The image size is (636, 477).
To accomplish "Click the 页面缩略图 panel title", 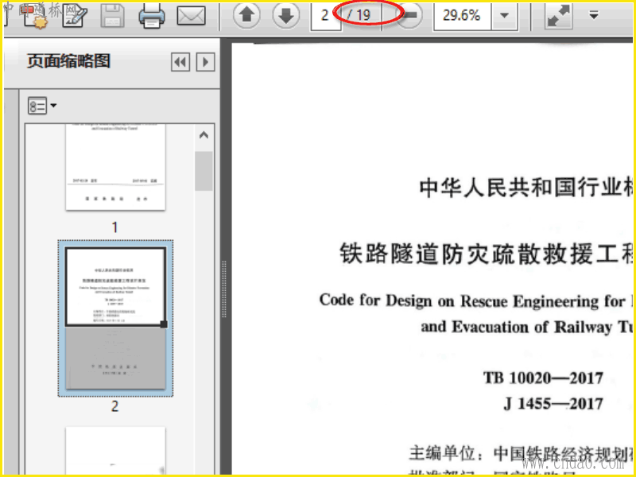I will (68, 61).
